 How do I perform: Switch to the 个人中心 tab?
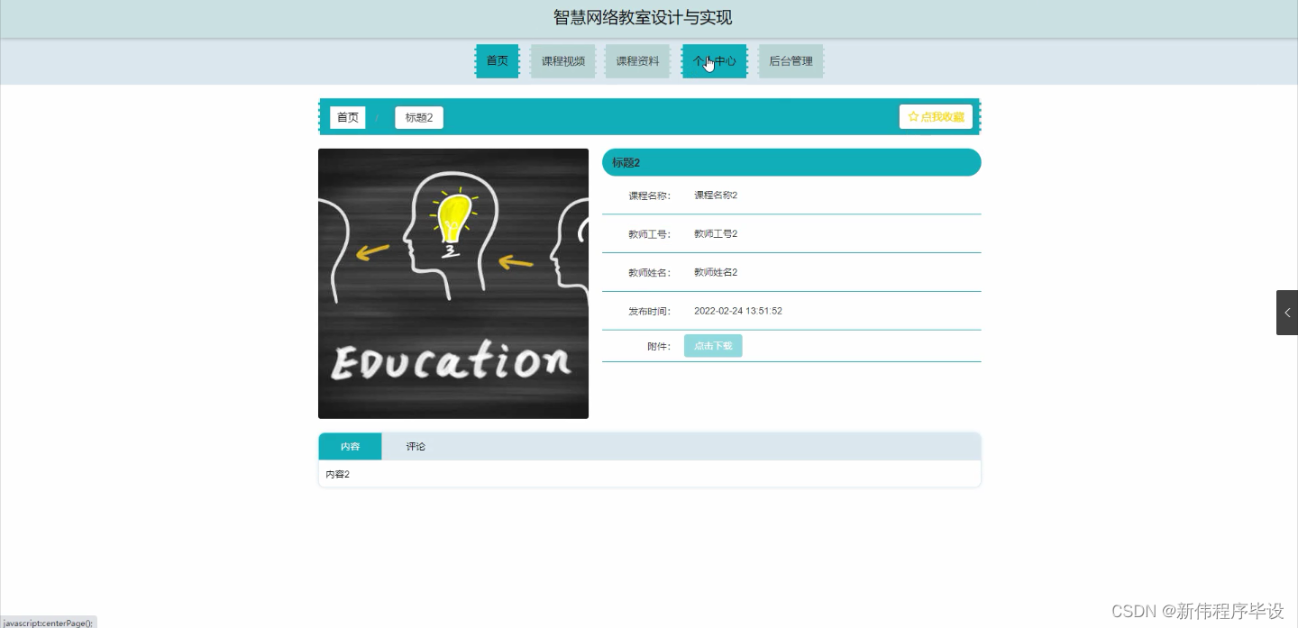click(x=714, y=61)
